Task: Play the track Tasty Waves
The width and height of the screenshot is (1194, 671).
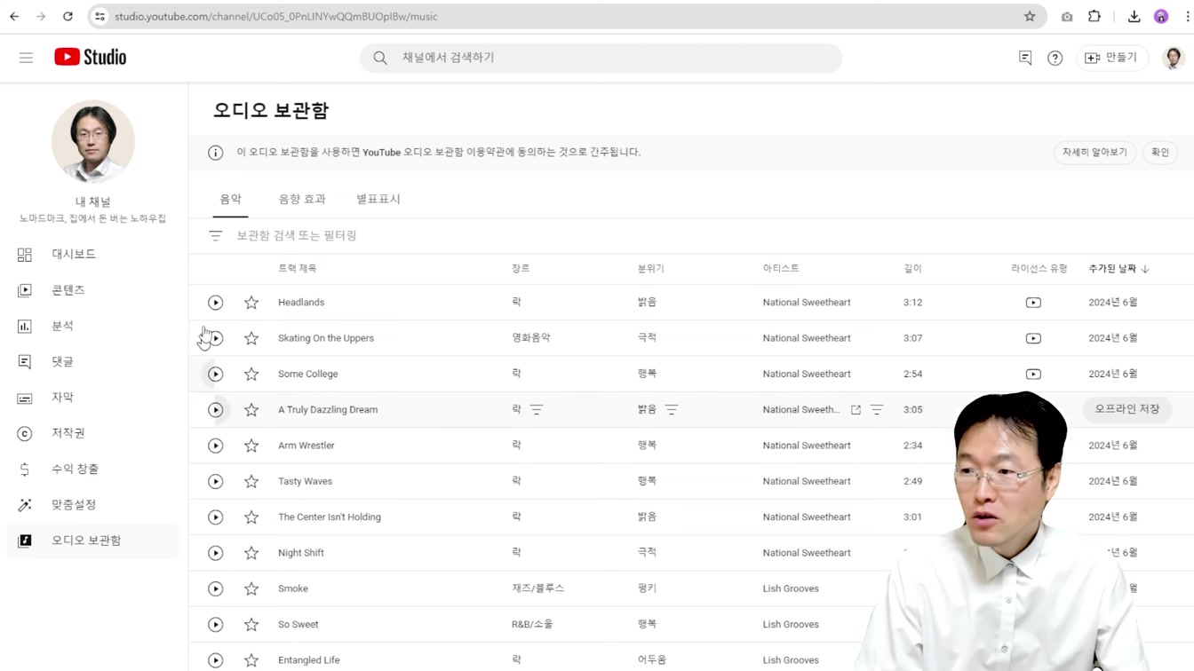Action: click(x=215, y=481)
